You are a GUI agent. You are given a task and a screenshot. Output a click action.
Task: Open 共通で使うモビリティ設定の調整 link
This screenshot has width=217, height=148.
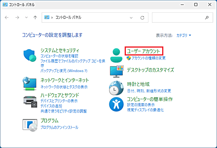[x=64, y=111]
